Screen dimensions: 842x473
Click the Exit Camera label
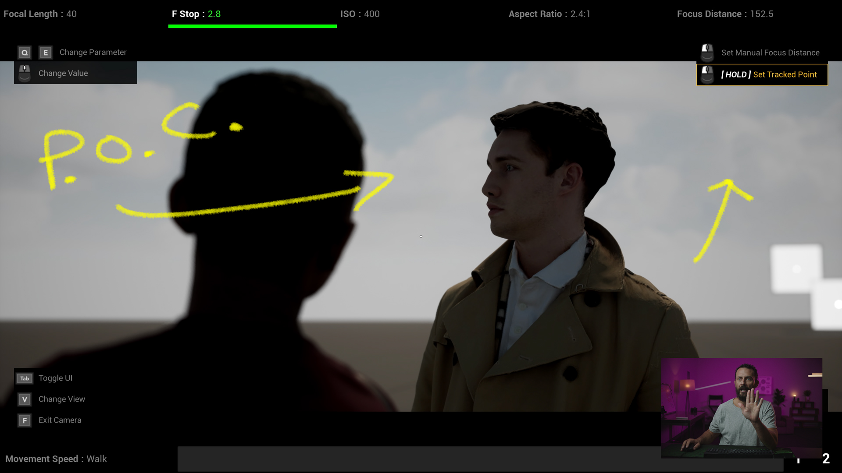tap(60, 420)
